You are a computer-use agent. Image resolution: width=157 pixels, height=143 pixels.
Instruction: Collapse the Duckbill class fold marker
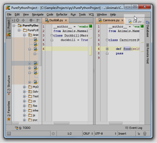pyautogui.click(x=52, y=36)
